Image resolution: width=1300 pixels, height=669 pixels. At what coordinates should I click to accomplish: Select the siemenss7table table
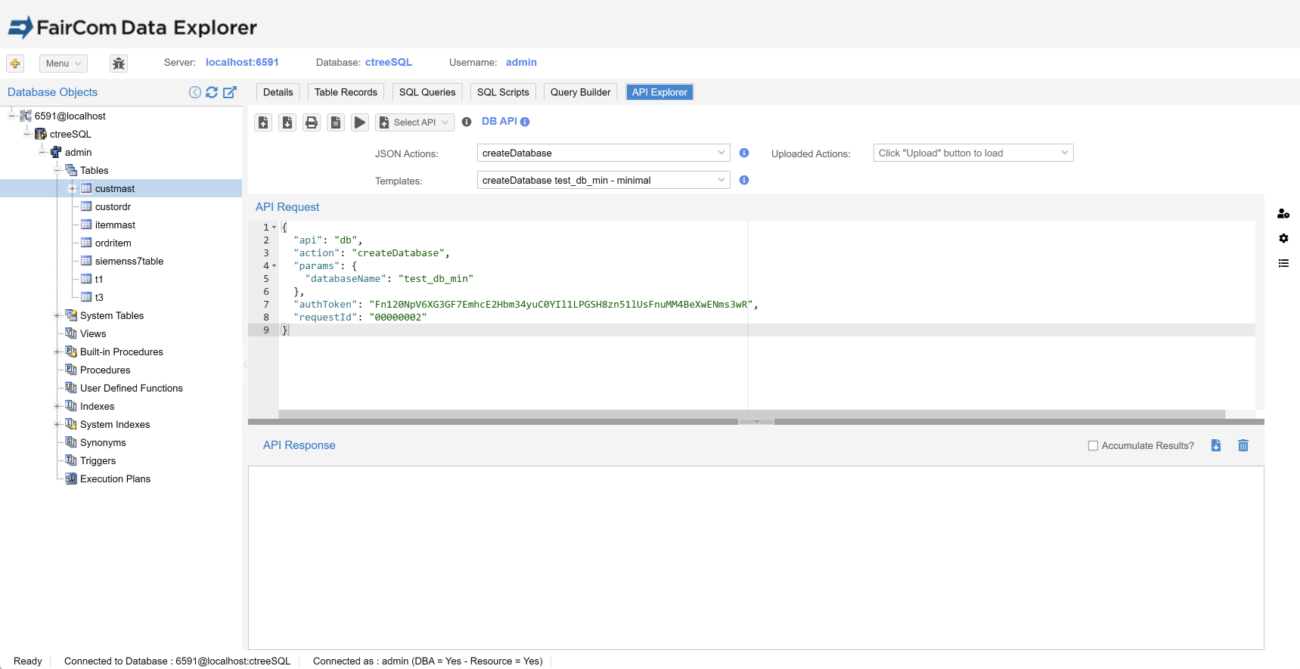click(129, 261)
